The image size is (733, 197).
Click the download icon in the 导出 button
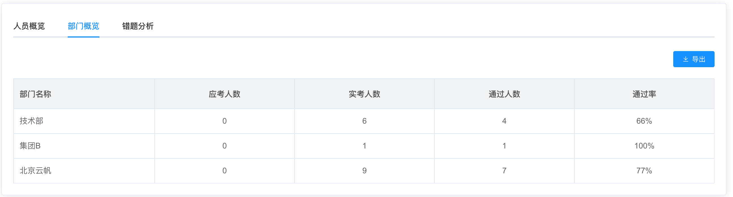point(685,59)
